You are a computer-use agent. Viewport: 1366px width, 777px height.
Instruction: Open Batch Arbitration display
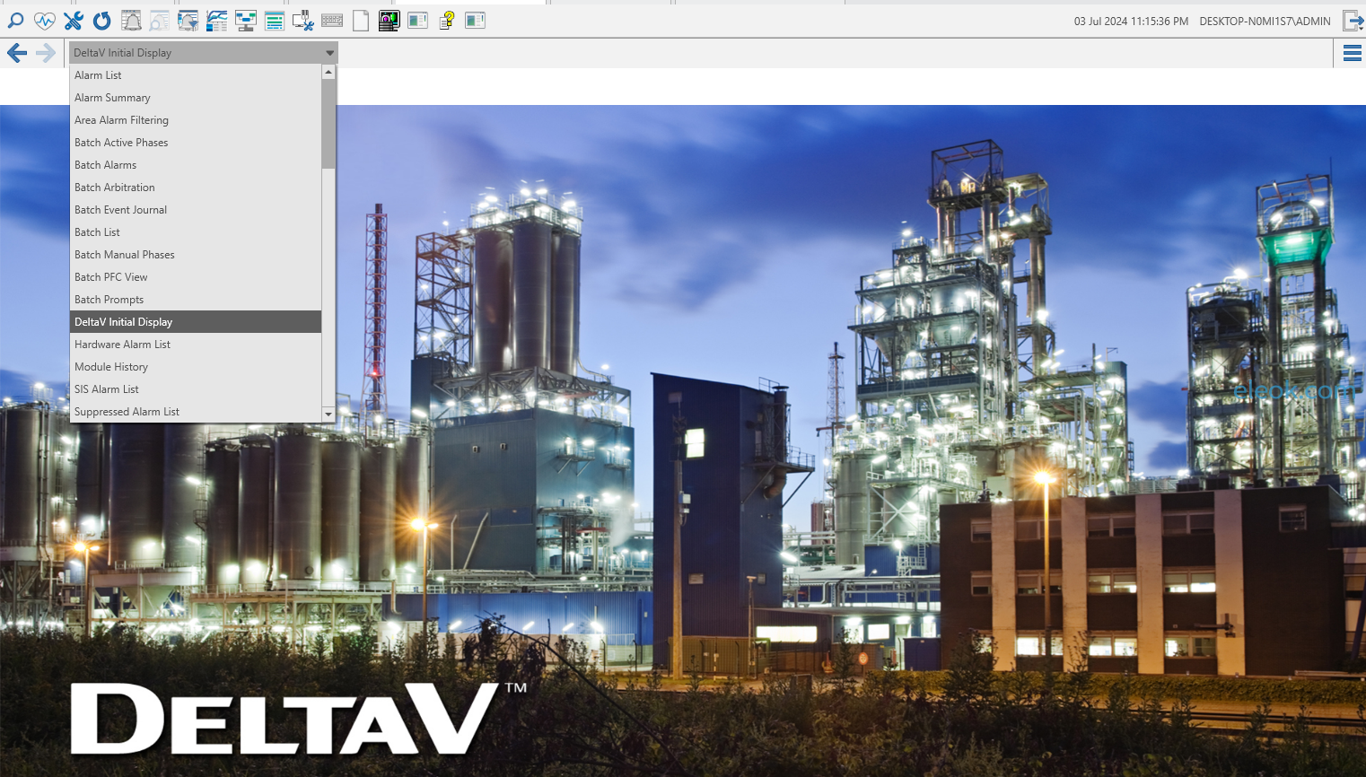pyautogui.click(x=196, y=188)
